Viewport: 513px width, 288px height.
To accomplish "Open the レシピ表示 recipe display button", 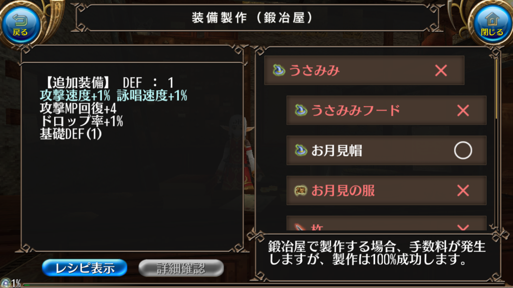I will click(85, 268).
